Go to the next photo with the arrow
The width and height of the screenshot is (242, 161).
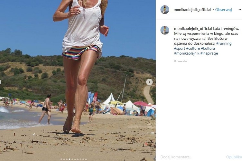(x=149, y=82)
